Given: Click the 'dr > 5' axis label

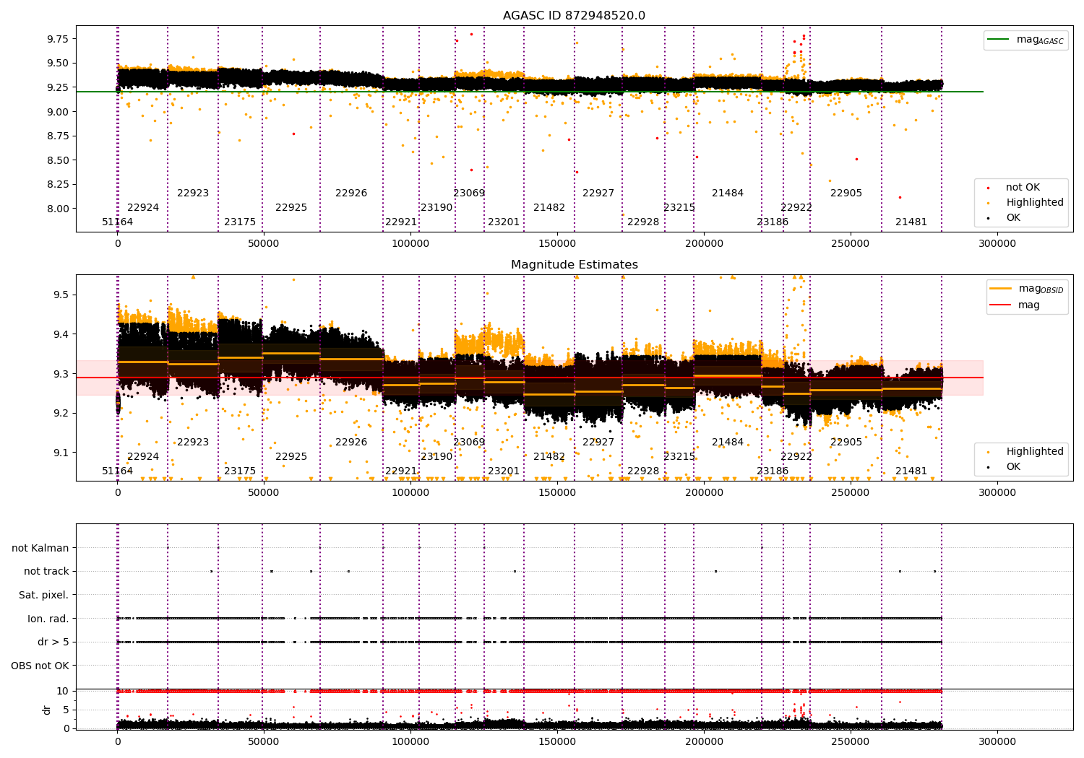Looking at the screenshot, I should click(x=53, y=642).
